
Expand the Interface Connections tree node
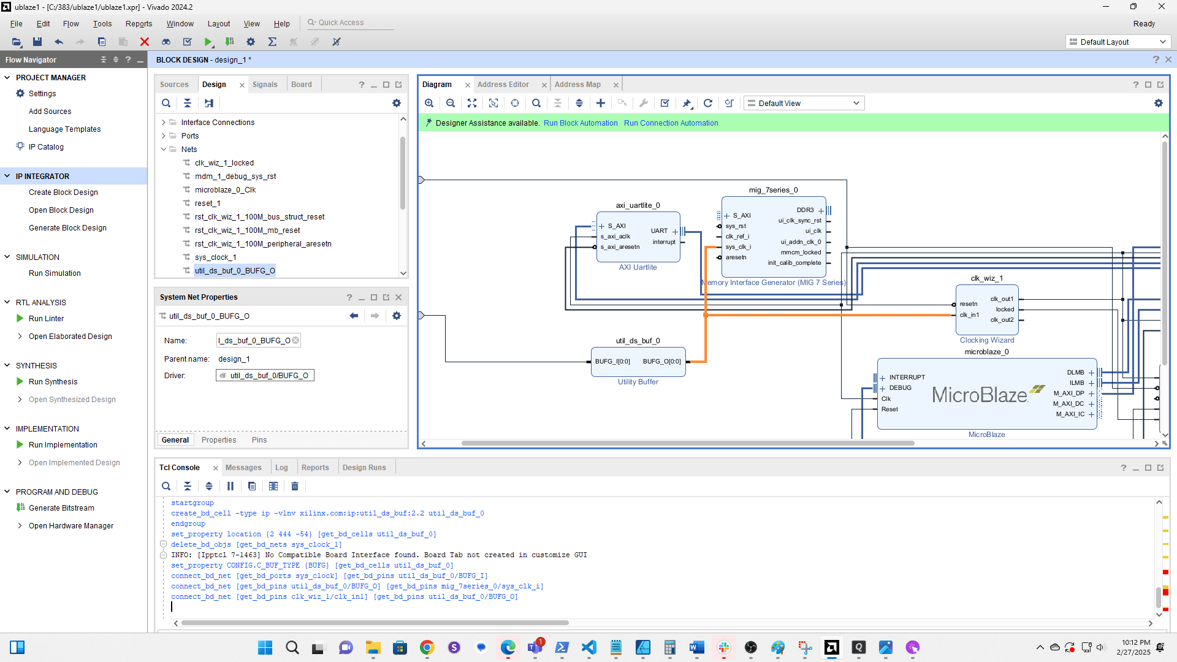pyautogui.click(x=164, y=123)
